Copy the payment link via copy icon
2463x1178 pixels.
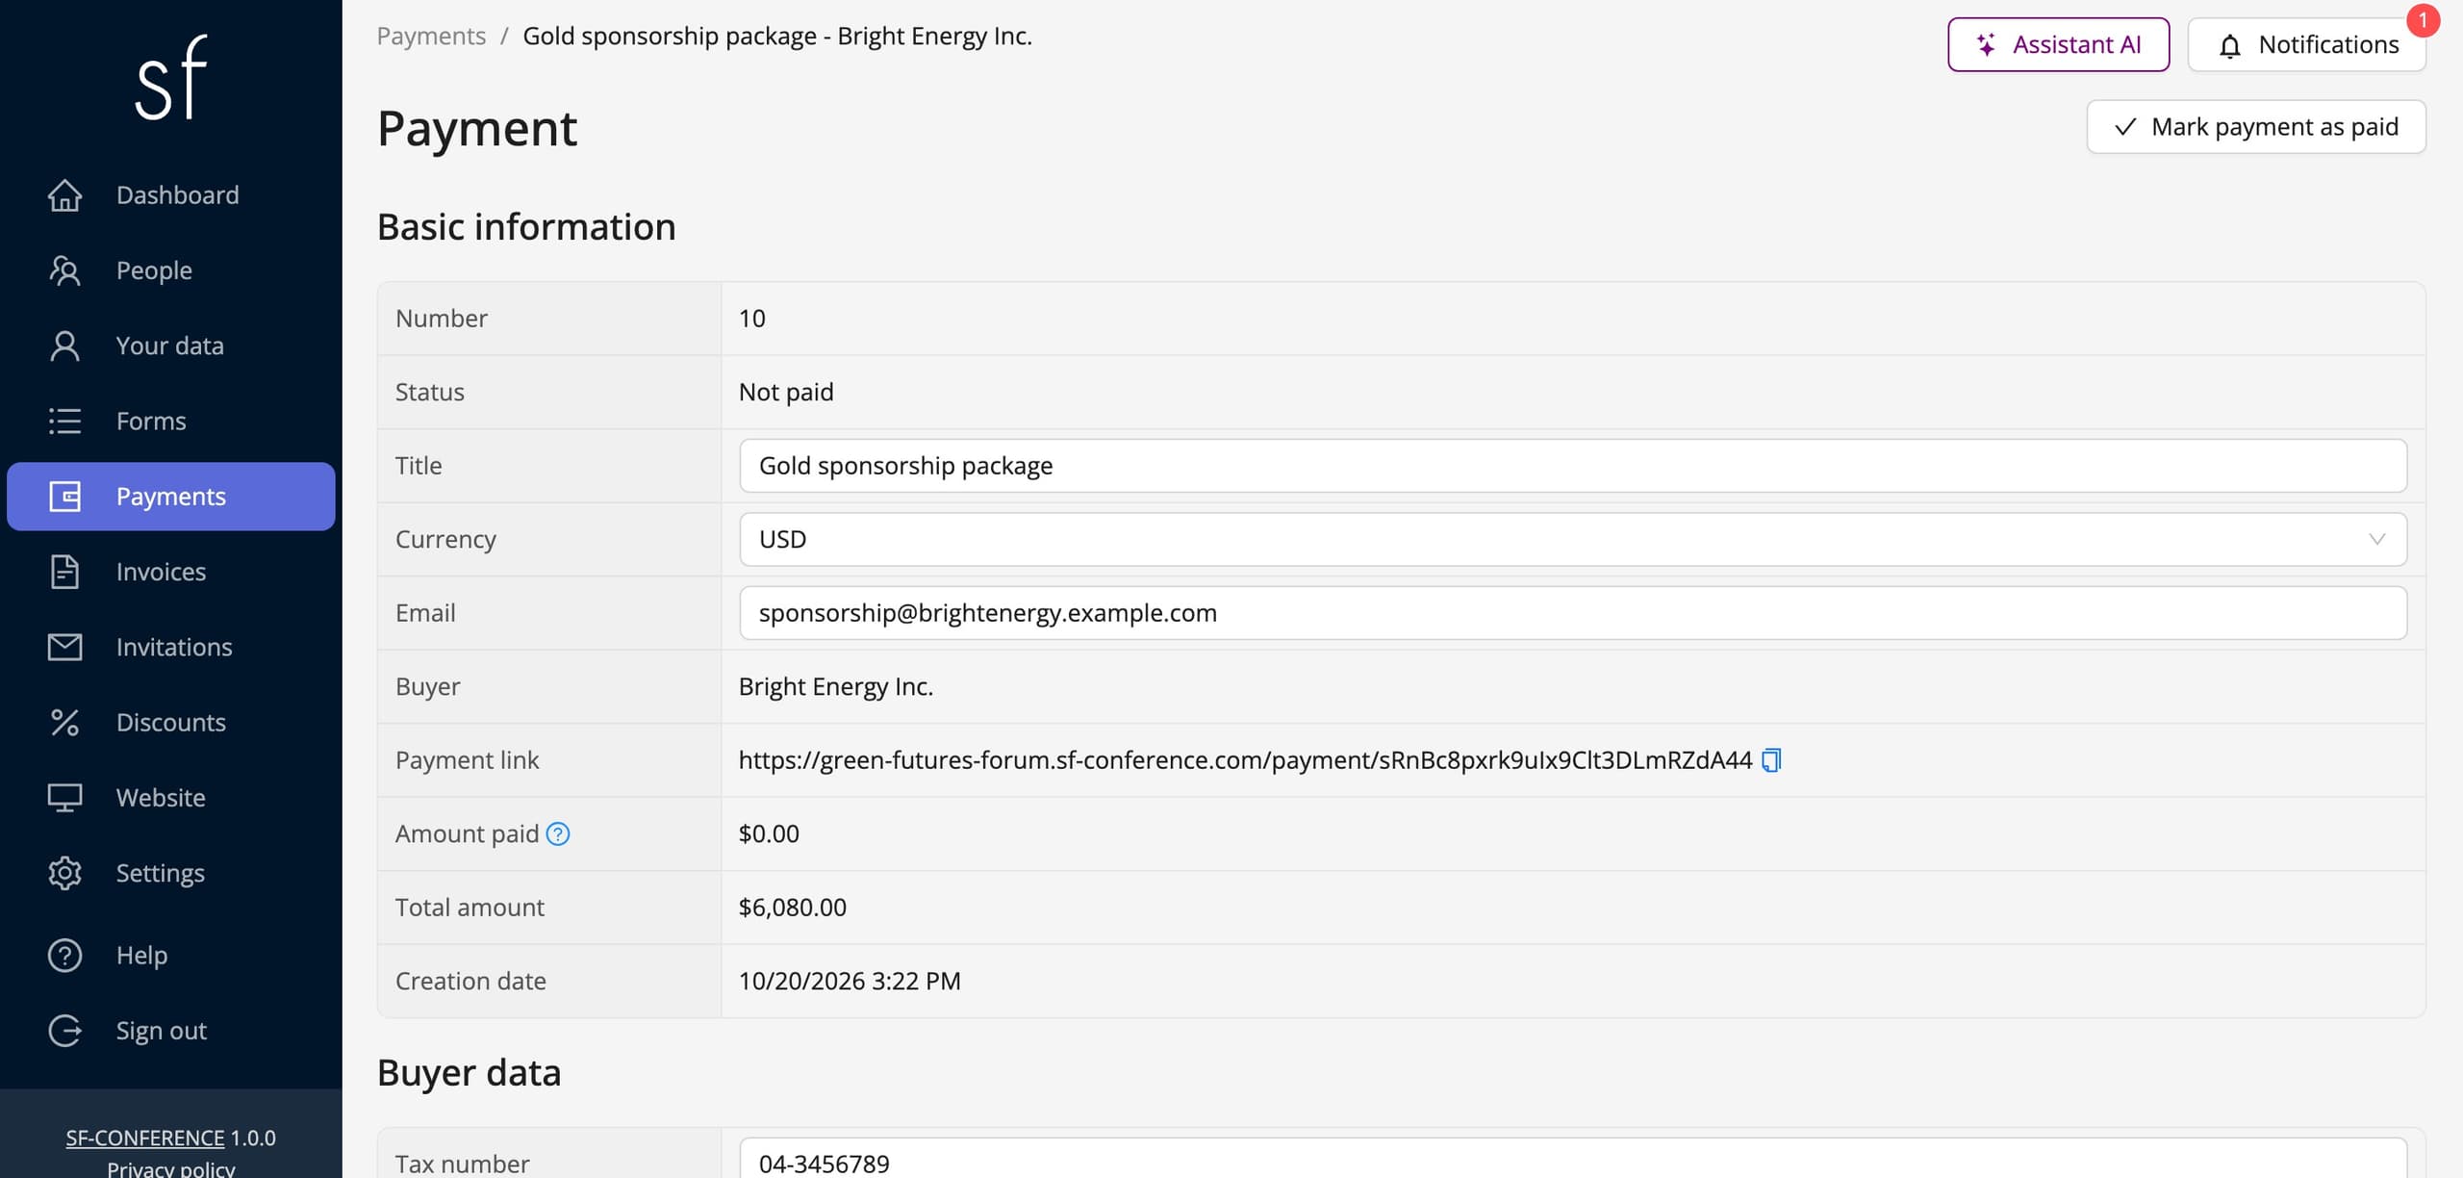[1771, 760]
